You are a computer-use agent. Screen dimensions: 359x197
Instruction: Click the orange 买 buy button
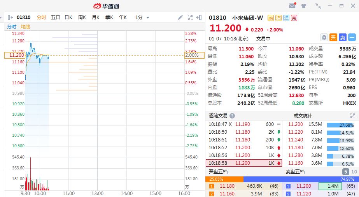[x=333, y=37]
